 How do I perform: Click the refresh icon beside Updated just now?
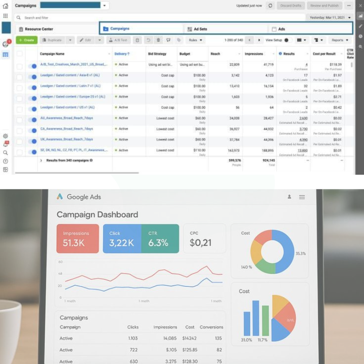pos(270,6)
